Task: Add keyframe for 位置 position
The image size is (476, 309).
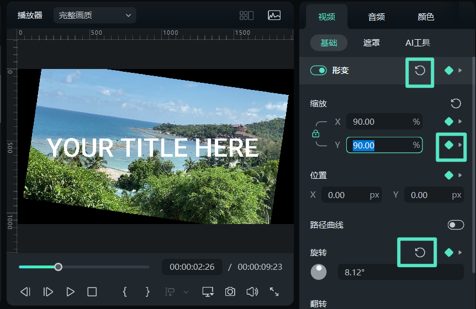Action: pos(449,175)
